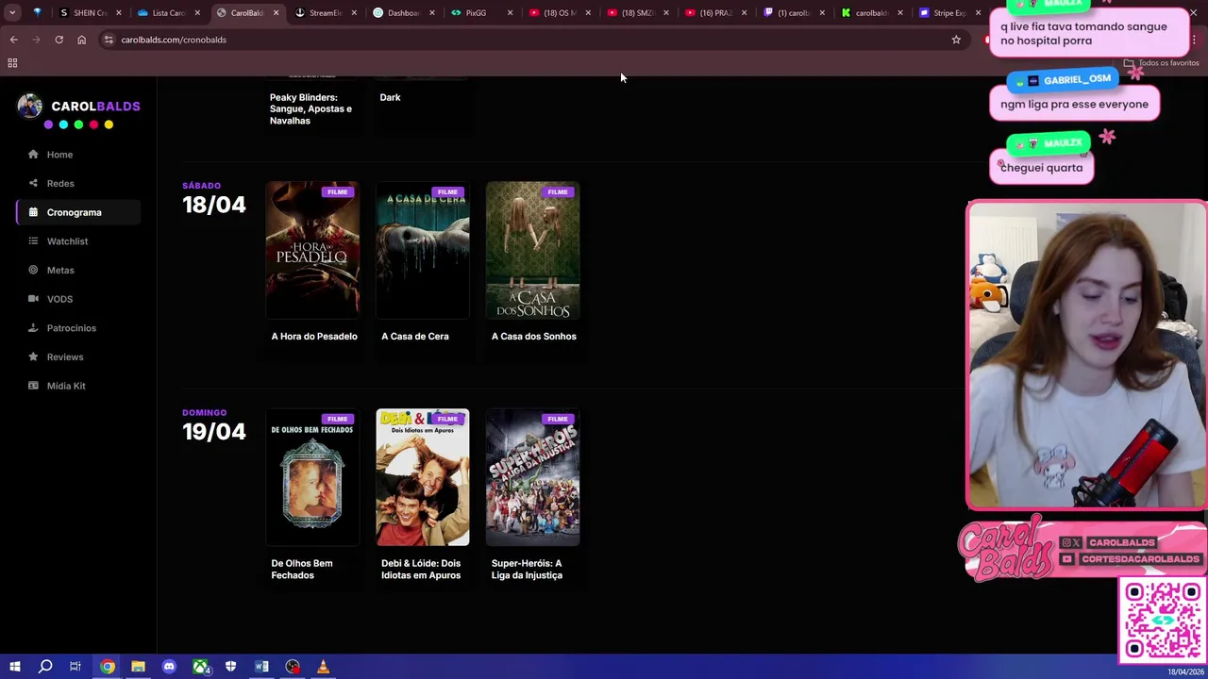Switch to the StreamElements tab
The image size is (1208, 679).
(x=326, y=13)
